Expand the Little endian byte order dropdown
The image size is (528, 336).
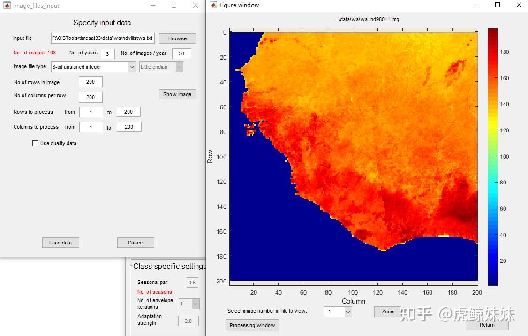tap(179, 67)
